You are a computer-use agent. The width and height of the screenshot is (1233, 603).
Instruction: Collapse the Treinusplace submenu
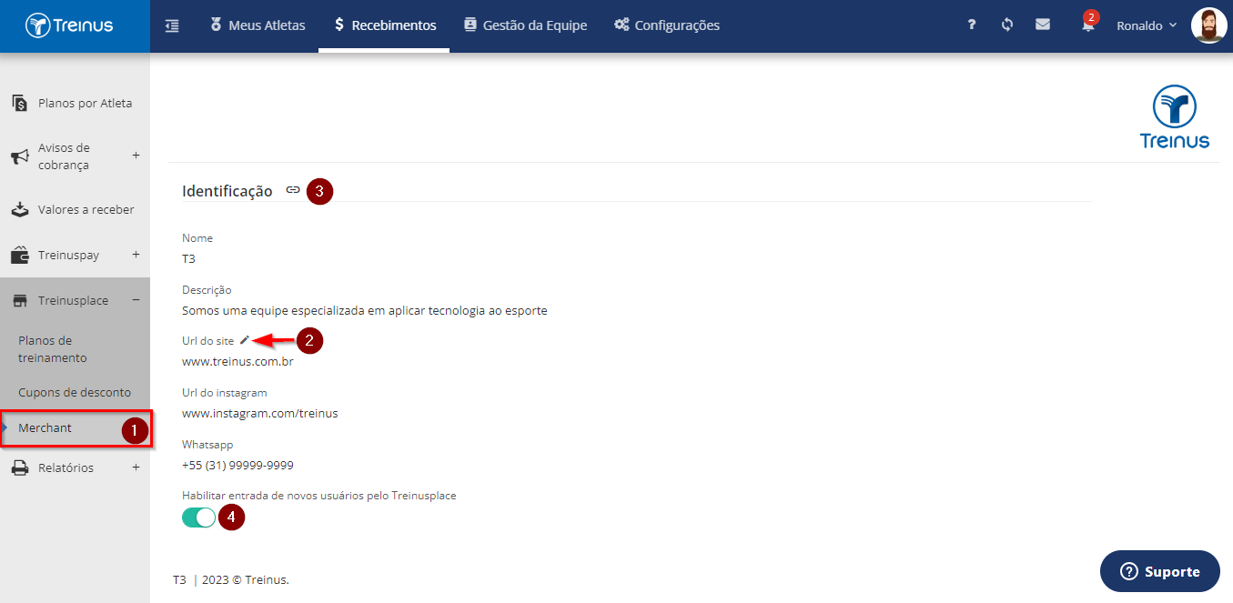(136, 299)
